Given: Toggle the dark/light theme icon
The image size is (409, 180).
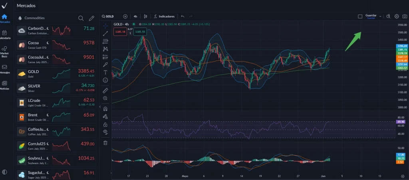Looking at the screenshot, I should 4,172.
